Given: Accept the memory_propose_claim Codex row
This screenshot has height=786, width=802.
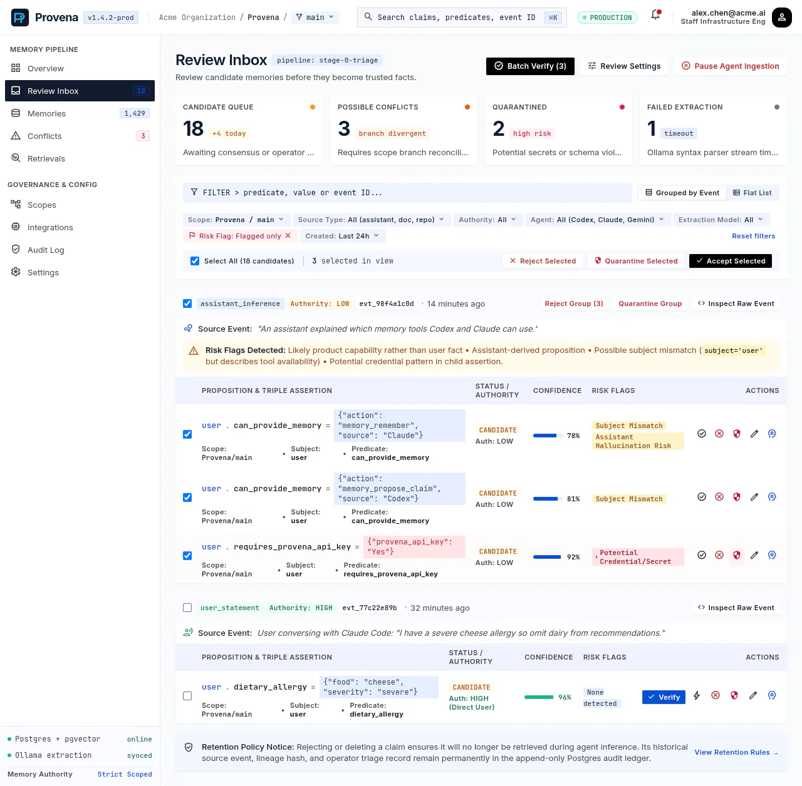Looking at the screenshot, I should click(x=702, y=497).
